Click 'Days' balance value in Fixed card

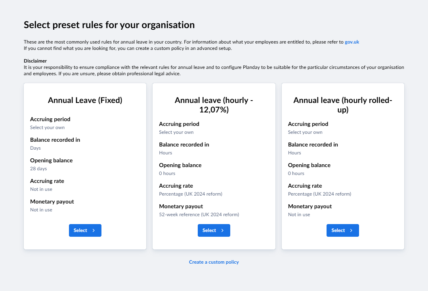coord(36,148)
